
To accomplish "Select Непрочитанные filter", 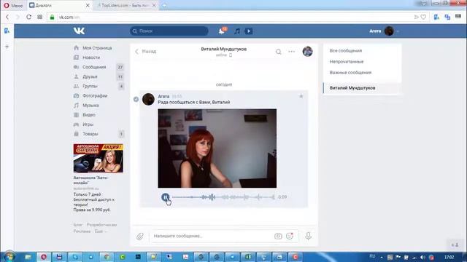I will tap(347, 61).
